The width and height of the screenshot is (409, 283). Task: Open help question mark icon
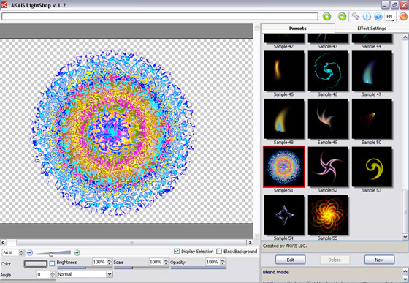coord(378,17)
